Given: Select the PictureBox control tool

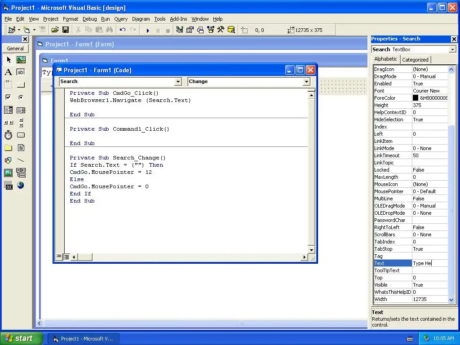Looking at the screenshot, I should (21, 60).
